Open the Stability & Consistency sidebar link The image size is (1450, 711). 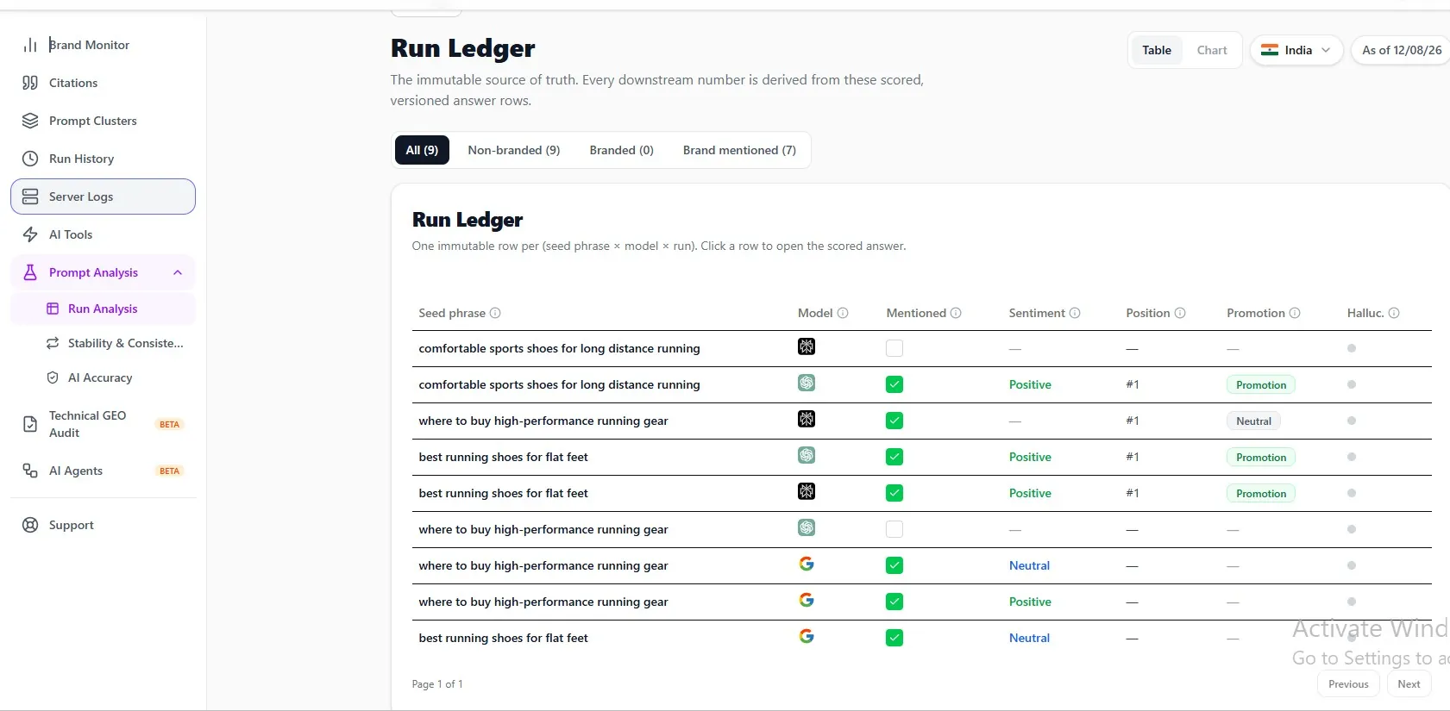coord(104,343)
